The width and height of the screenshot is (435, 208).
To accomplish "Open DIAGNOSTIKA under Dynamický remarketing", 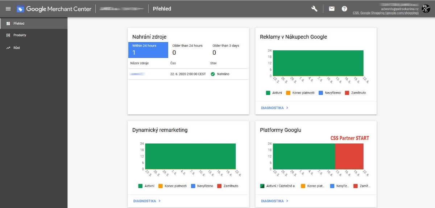I will [x=147, y=201].
